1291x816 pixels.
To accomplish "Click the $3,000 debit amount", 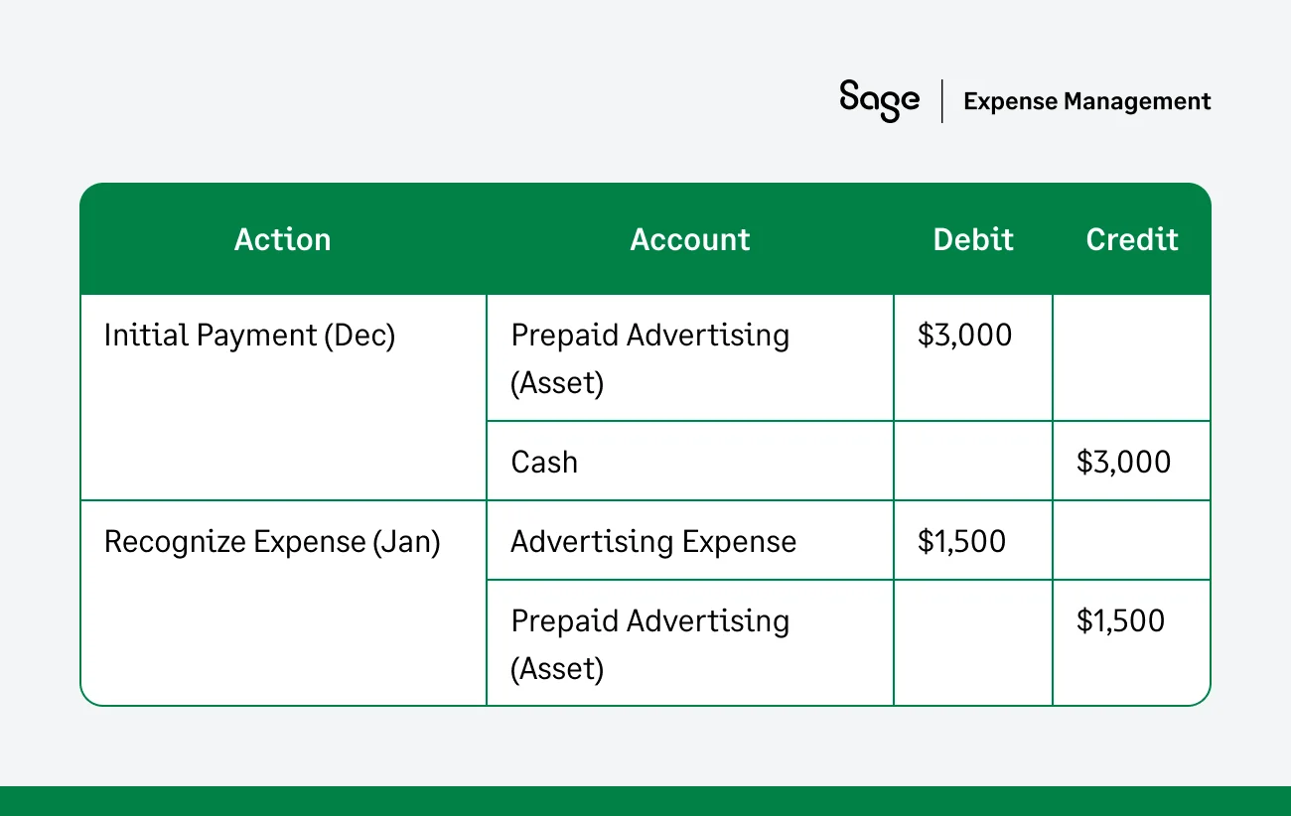I will point(964,336).
